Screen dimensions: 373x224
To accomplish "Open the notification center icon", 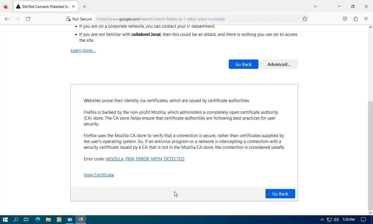I will click(x=363, y=220).
